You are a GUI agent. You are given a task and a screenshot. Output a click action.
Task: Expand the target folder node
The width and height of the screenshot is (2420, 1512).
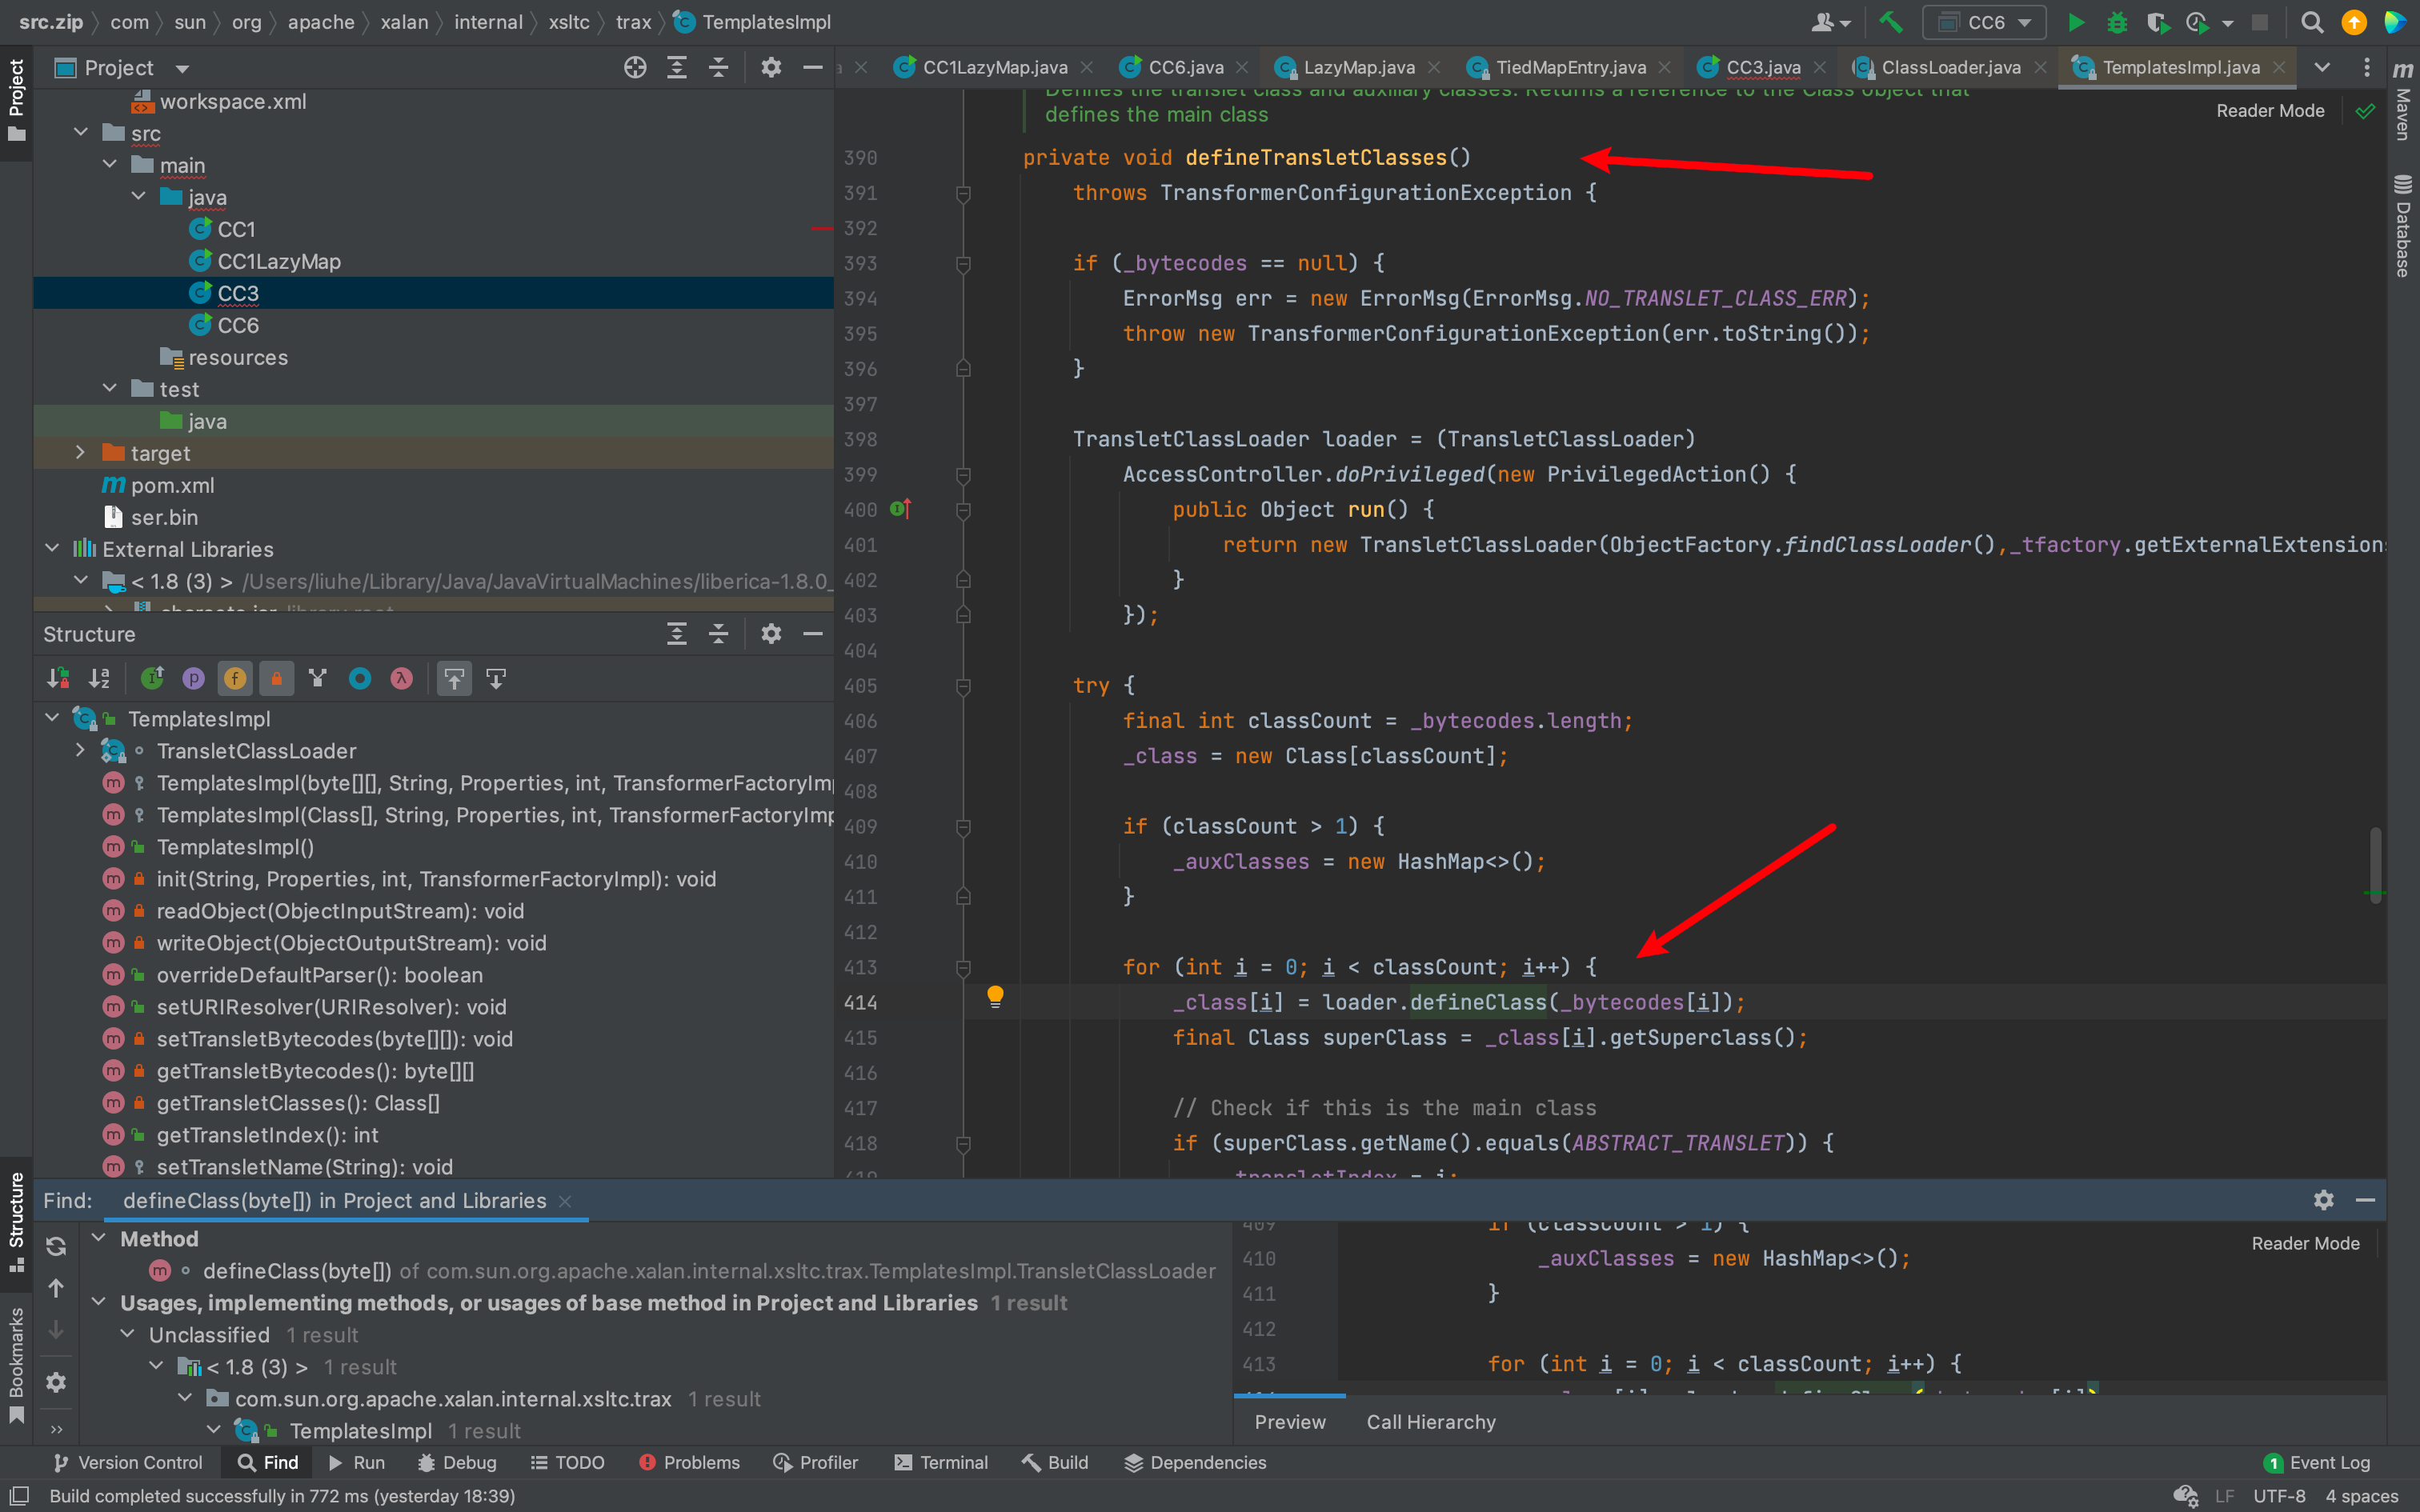(x=81, y=452)
